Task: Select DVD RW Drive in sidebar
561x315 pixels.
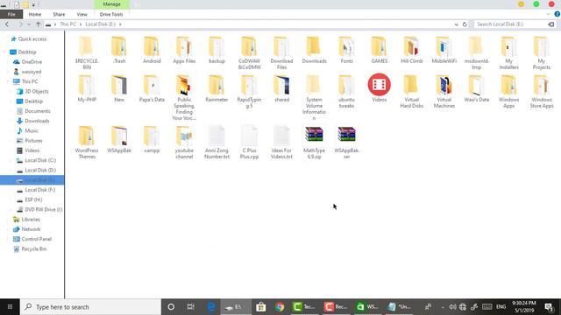Action: pyautogui.click(x=43, y=210)
